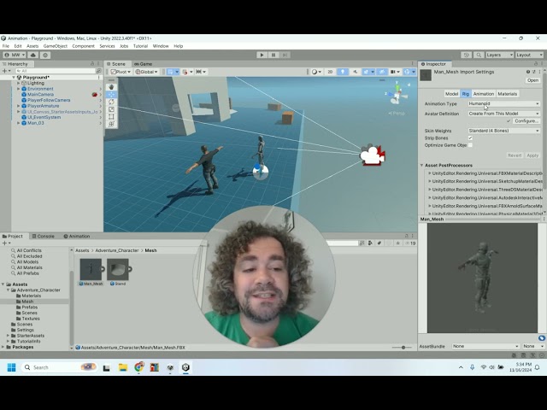547x410 pixels.
Task: Open the Materials tab in Import Settings
Action: (x=507, y=94)
